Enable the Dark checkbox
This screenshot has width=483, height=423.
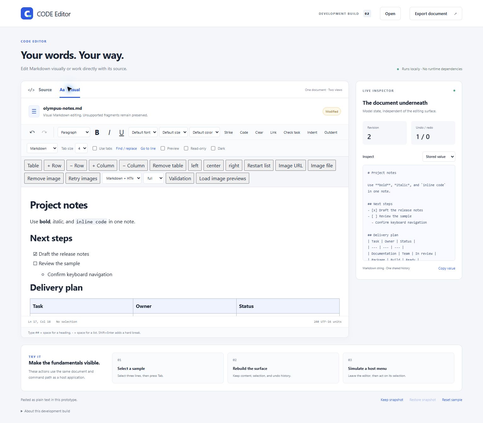click(x=213, y=148)
